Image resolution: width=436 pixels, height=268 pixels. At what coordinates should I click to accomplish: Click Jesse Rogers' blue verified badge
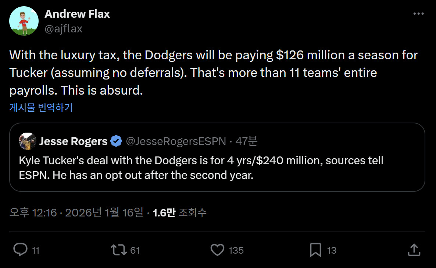pos(116,141)
